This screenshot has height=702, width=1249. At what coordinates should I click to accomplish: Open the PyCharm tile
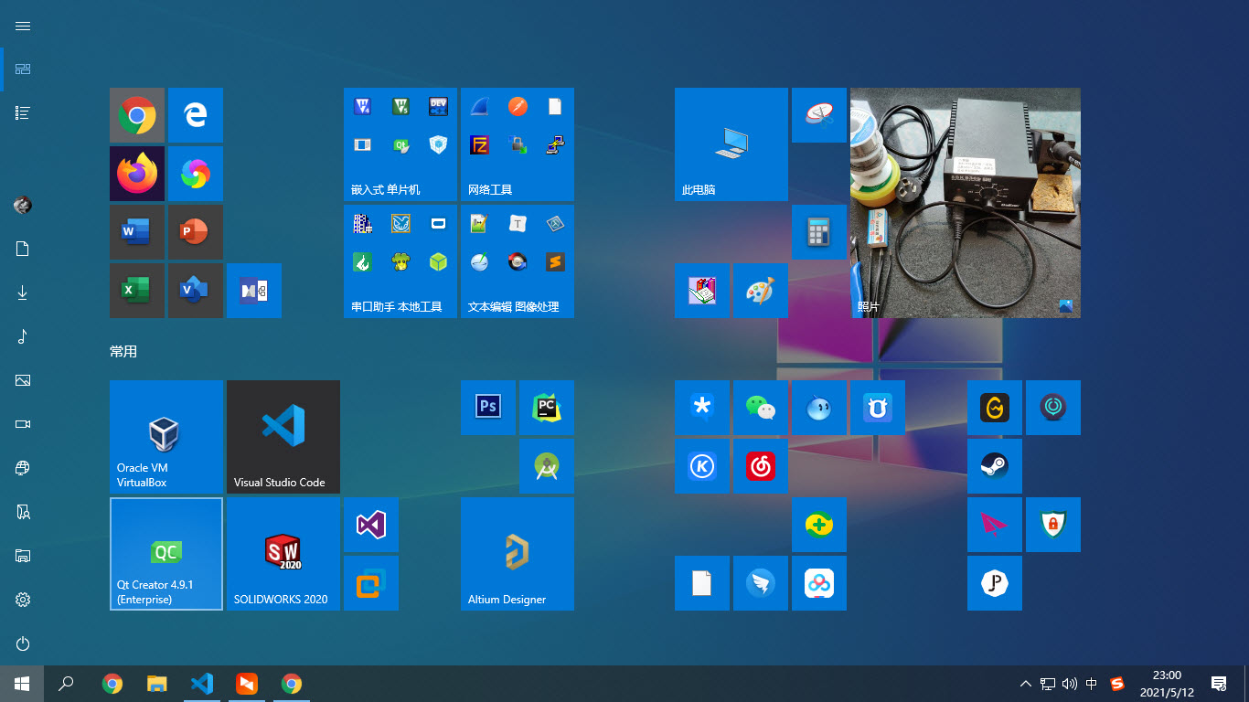pyautogui.click(x=547, y=408)
